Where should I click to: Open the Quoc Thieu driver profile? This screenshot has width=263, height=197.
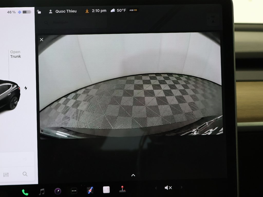click(63, 11)
